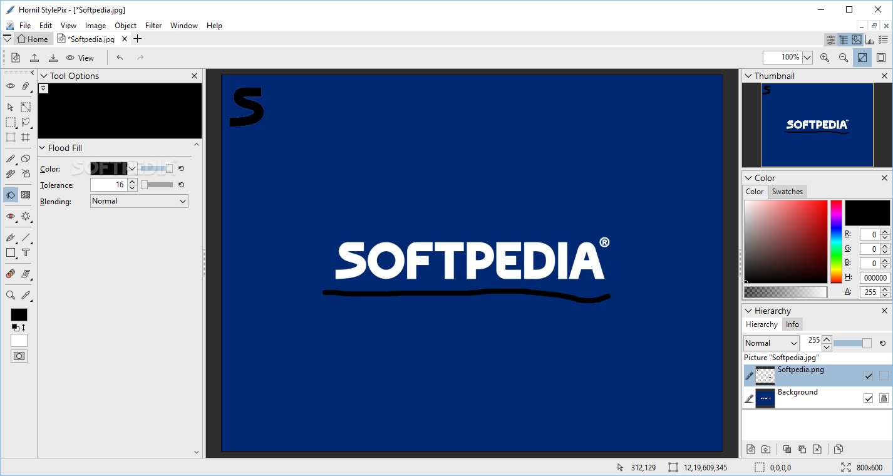This screenshot has height=476, width=893.
Task: Select the lasso selection tool
Action: coord(26,122)
